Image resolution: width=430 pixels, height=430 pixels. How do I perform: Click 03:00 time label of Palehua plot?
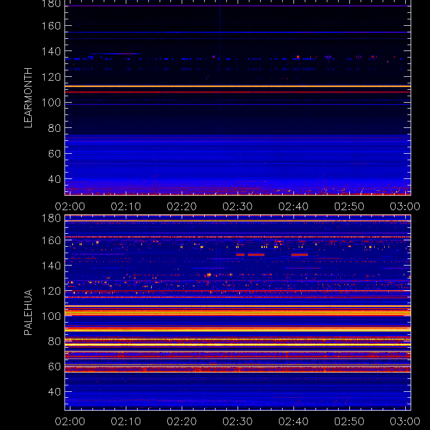[405, 421]
